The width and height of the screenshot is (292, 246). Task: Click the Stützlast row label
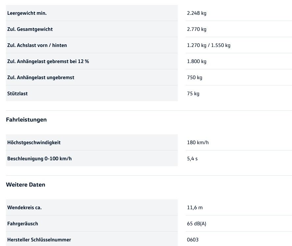coord(17,94)
